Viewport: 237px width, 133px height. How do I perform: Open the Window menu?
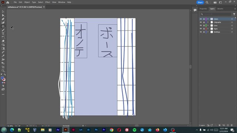tap(62, 2)
